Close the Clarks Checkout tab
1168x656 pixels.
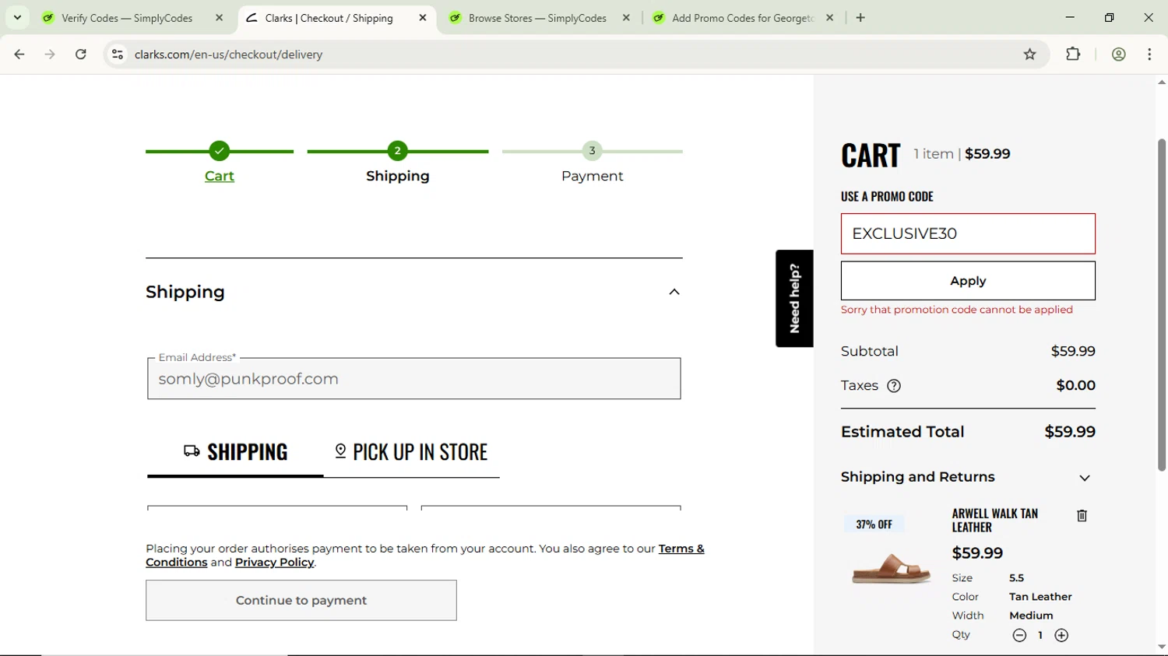(x=423, y=18)
